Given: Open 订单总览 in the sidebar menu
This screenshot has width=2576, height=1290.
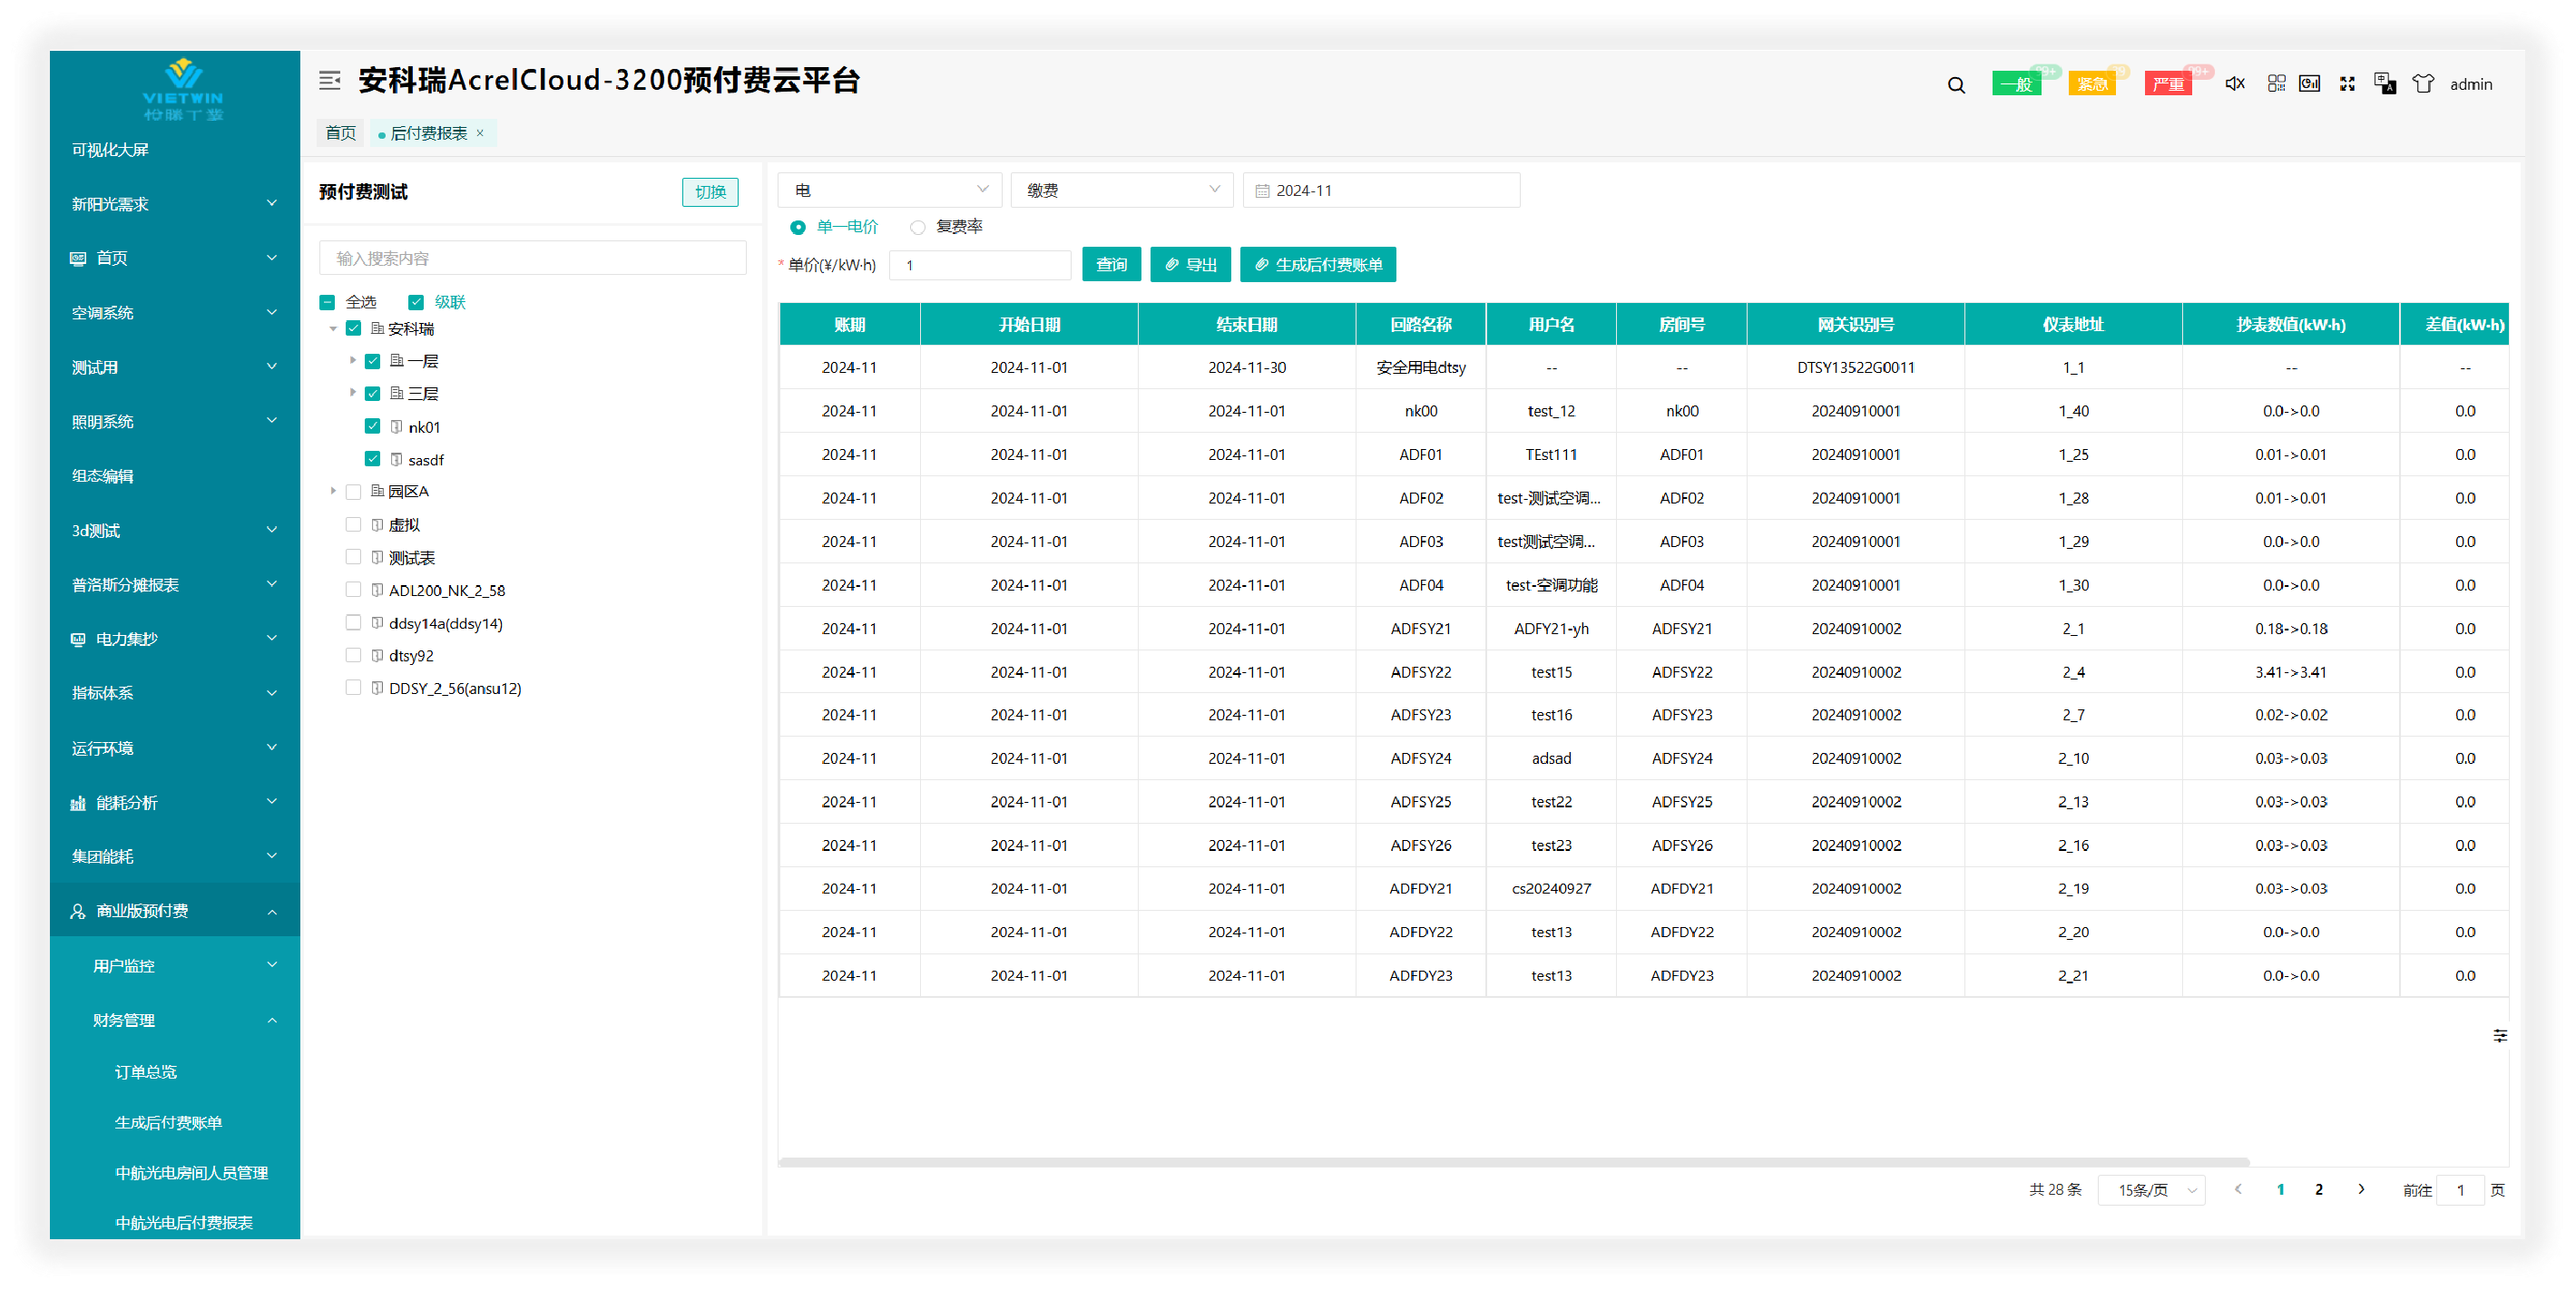Looking at the screenshot, I should (x=146, y=1072).
